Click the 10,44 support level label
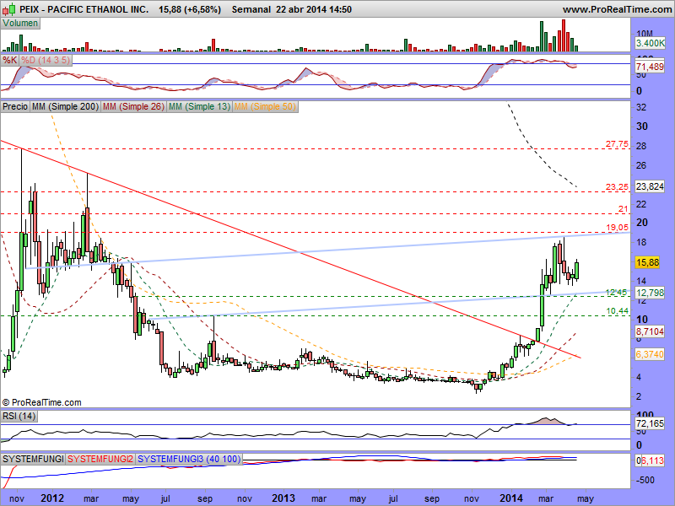The height and width of the screenshot is (506, 675). point(617,311)
